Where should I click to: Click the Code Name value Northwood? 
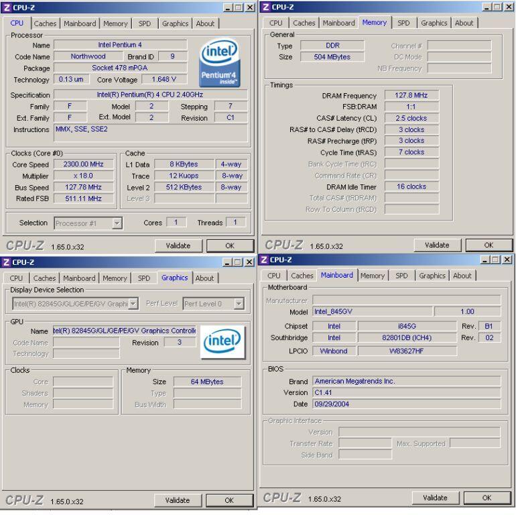pyautogui.click(x=88, y=56)
